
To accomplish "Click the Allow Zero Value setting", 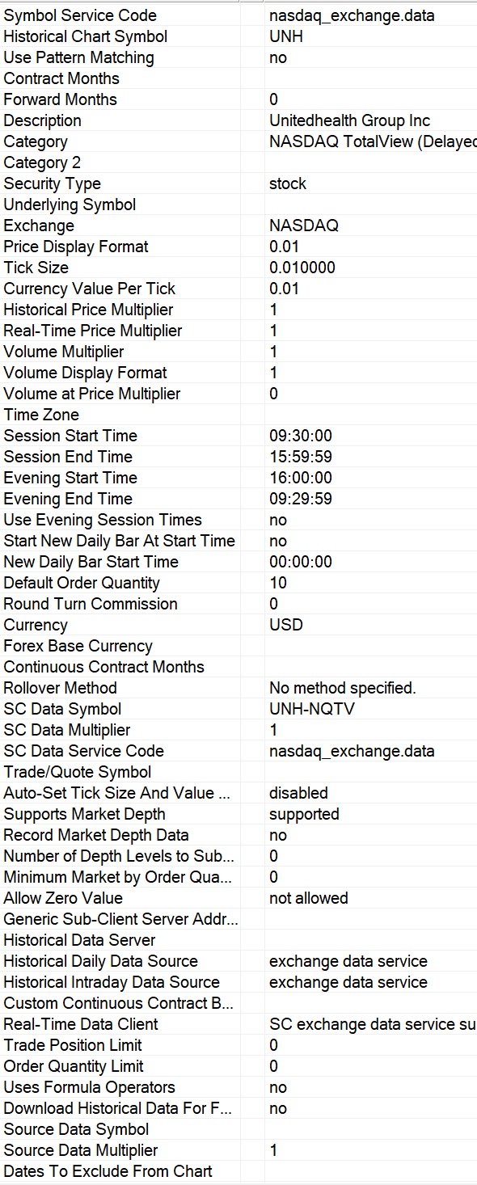I will [x=371, y=898].
